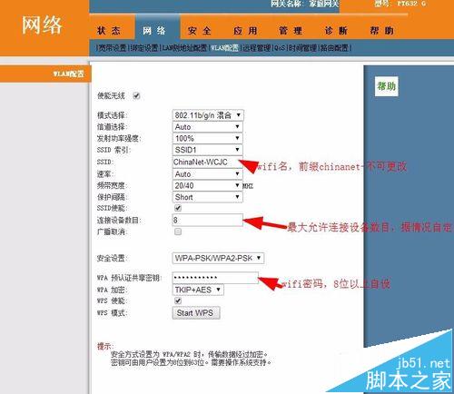
Task: Toggle the SSID使能 checkbox
Action: point(178,208)
